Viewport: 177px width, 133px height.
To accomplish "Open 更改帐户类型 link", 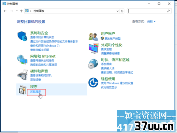I will tap(112, 39).
